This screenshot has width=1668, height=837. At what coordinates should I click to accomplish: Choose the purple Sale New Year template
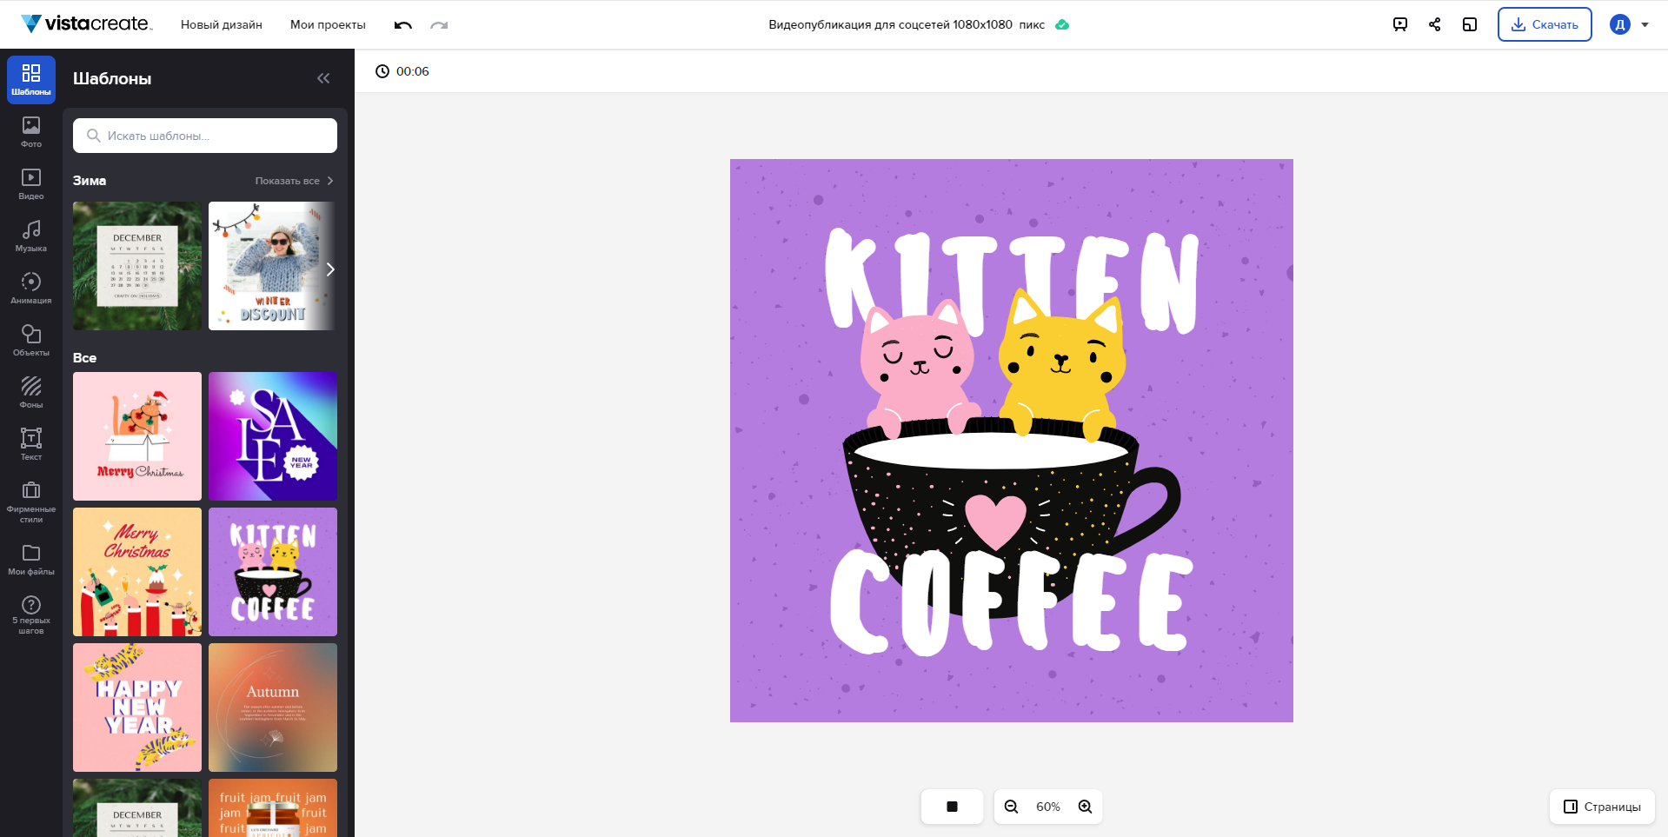(273, 436)
